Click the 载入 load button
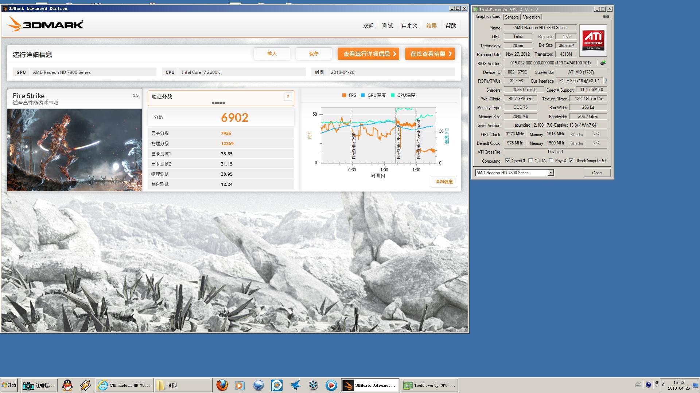The image size is (700, 393). [272, 53]
